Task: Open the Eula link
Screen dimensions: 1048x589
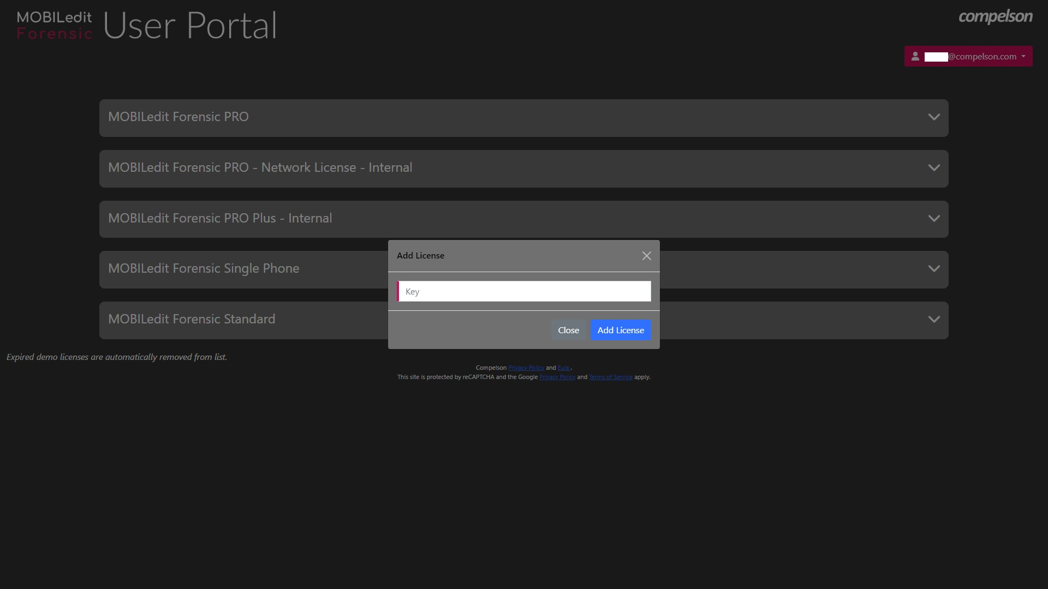Action: [563, 368]
